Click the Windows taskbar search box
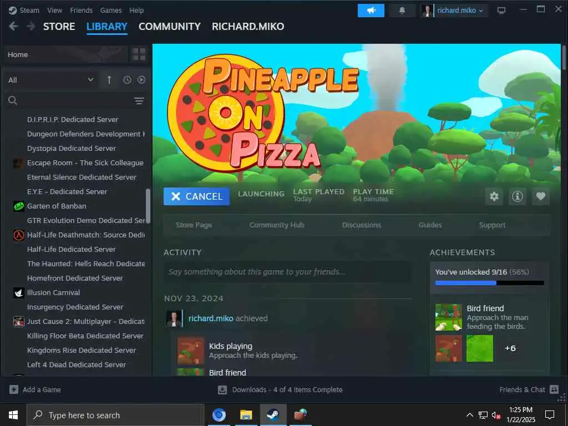The width and height of the screenshot is (568, 426). (x=115, y=415)
